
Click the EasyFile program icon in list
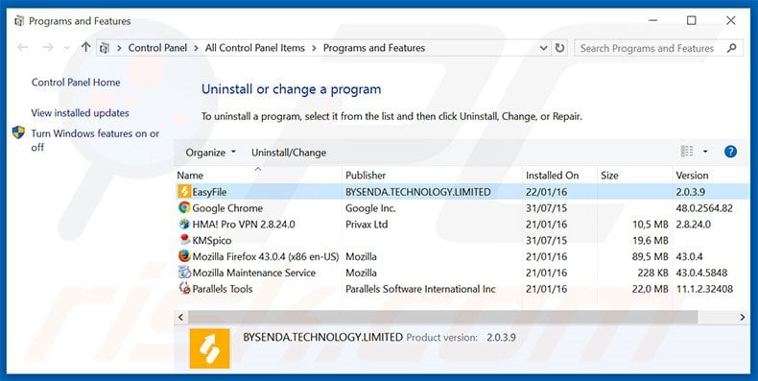coord(183,192)
